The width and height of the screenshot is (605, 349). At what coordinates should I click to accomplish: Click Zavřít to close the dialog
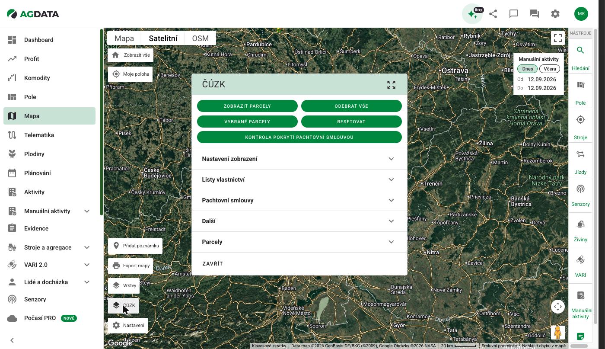tap(213, 264)
